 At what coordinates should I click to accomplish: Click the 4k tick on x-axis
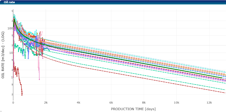tap(78, 103)
